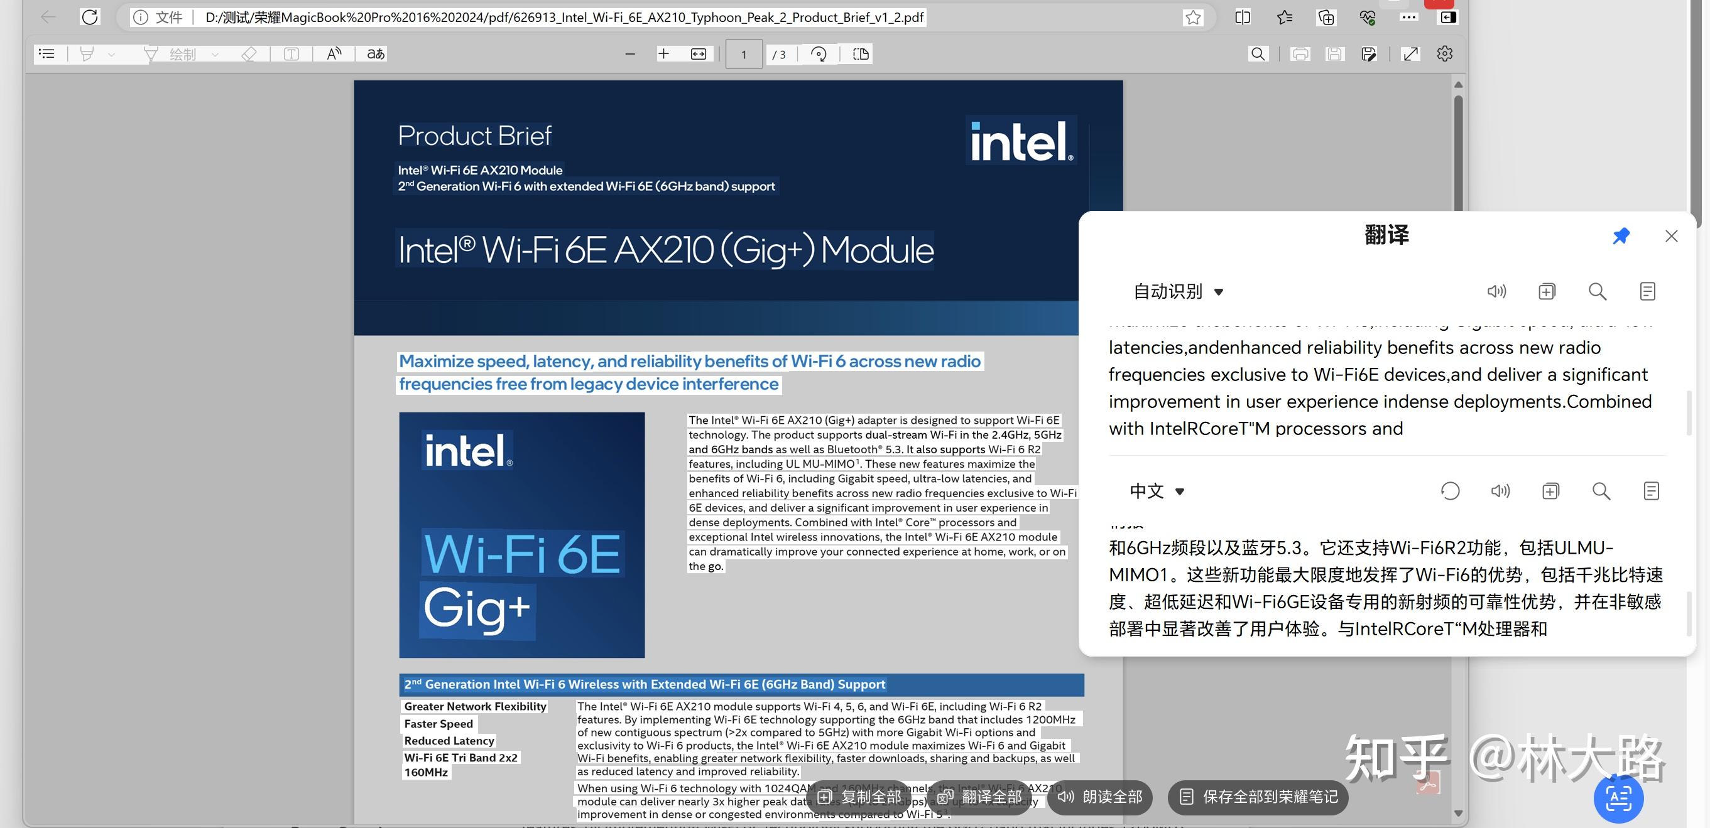Open Collections icon in browser toolbar
Viewport: 1710px width, 828px height.
coord(1326,17)
